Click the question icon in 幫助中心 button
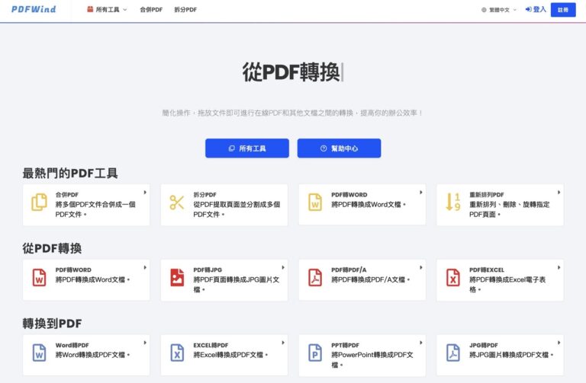Image resolution: width=586 pixels, height=383 pixels. point(324,148)
